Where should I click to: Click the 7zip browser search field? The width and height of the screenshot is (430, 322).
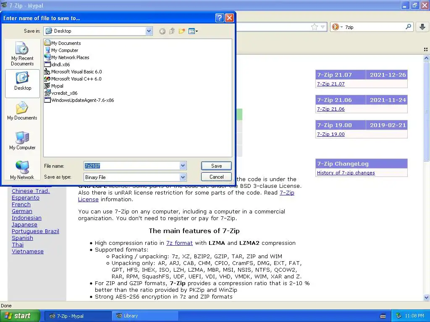374,27
